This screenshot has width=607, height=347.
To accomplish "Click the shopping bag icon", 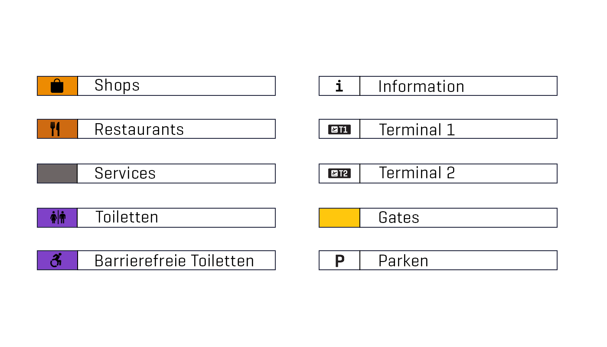I will click(x=57, y=86).
